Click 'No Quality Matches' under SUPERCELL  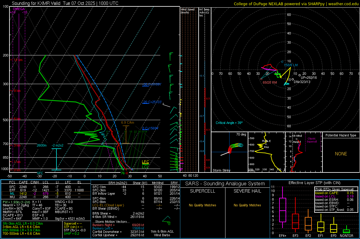203,205
